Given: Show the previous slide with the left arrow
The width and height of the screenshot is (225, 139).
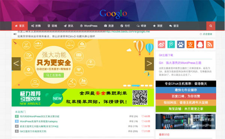Looking at the screenshot, I should (16, 64).
